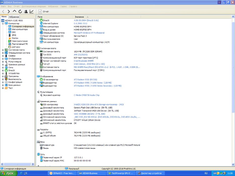Click the Устройства tree icon

point(6,73)
